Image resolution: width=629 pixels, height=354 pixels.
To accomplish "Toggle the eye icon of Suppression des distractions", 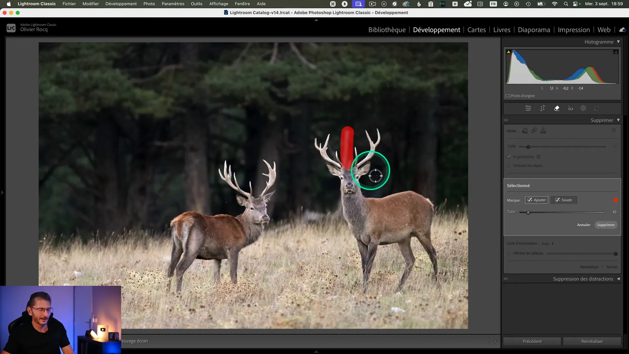I will pyautogui.click(x=506, y=279).
